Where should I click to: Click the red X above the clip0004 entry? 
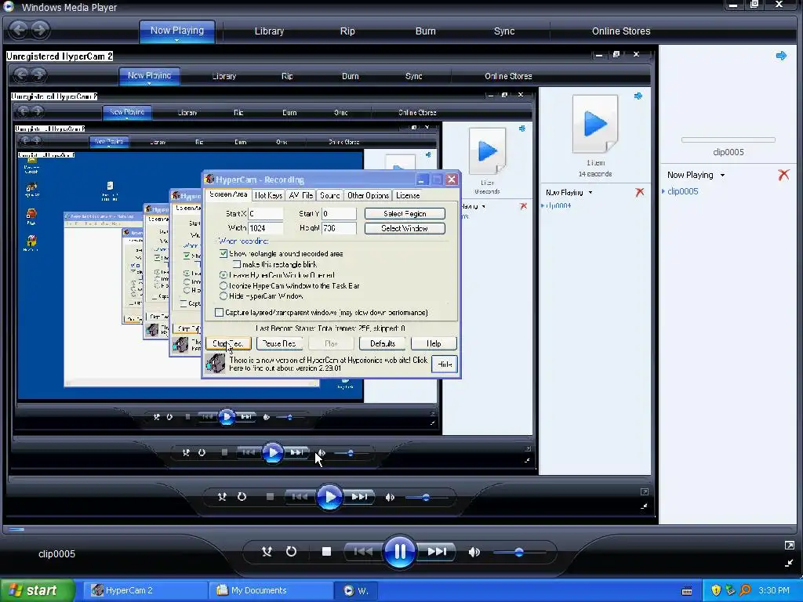(639, 192)
